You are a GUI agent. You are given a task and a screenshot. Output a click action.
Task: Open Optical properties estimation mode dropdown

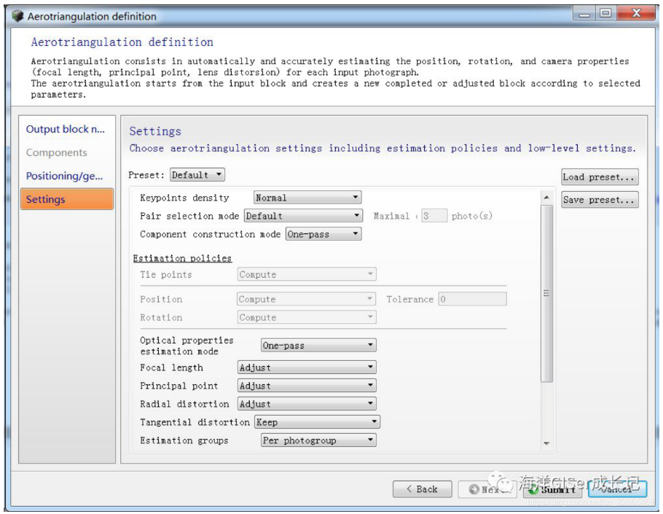(318, 345)
